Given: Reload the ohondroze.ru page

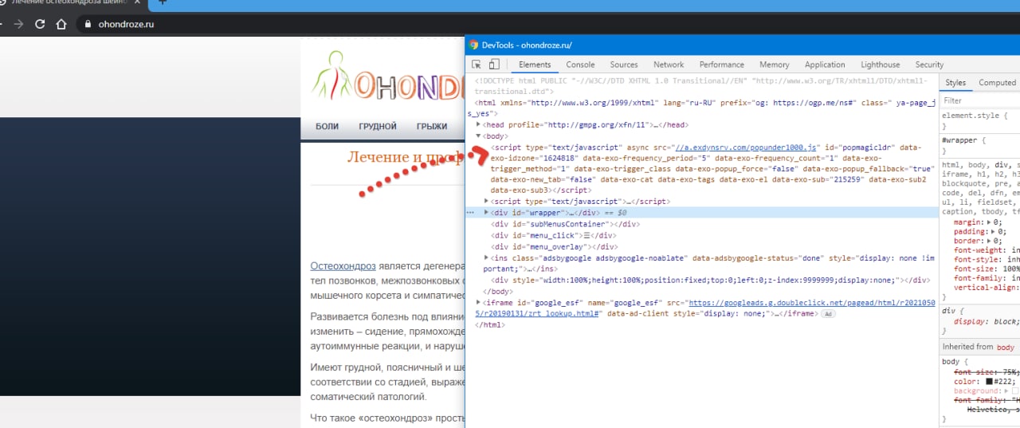Looking at the screenshot, I should (x=40, y=24).
